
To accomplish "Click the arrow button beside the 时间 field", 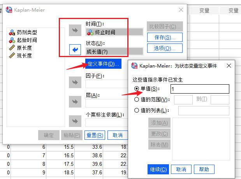I will click(75, 30).
